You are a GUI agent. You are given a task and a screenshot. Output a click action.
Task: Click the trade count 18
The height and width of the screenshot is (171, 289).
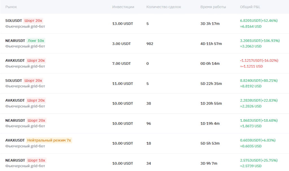149,143
